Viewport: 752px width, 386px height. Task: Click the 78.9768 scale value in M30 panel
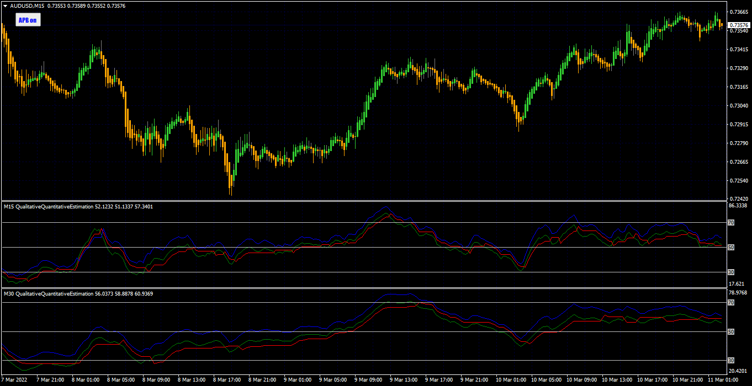(738, 292)
